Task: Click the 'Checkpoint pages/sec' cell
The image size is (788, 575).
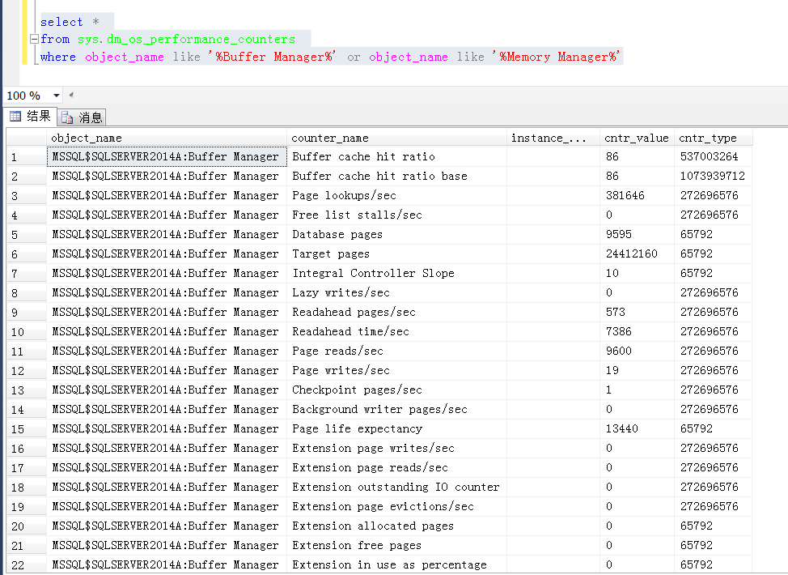Action: 397,390
